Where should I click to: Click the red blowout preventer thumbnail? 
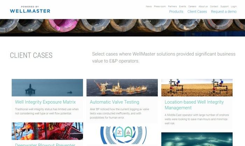pyautogui.click(x=47, y=131)
